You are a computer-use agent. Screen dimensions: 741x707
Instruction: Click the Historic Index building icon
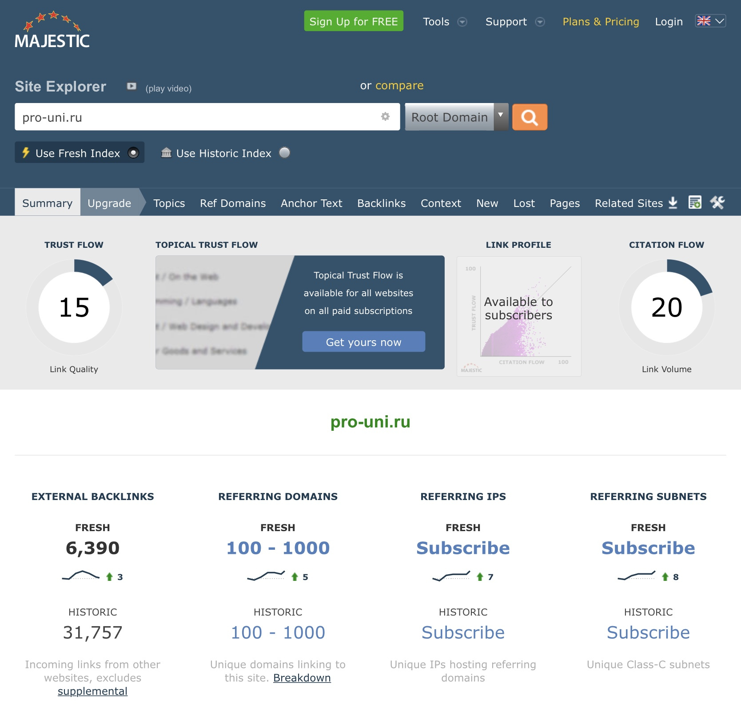(166, 153)
